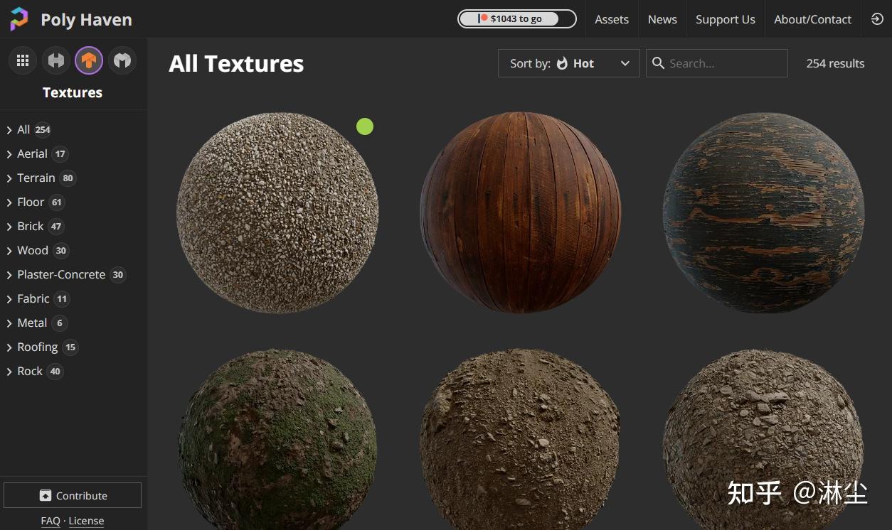Expand the Brick category chevron
The height and width of the screenshot is (530, 892).
click(9, 227)
